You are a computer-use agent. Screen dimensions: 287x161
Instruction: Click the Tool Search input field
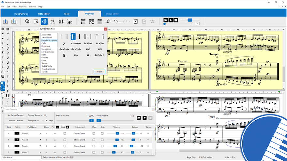(22, 157)
